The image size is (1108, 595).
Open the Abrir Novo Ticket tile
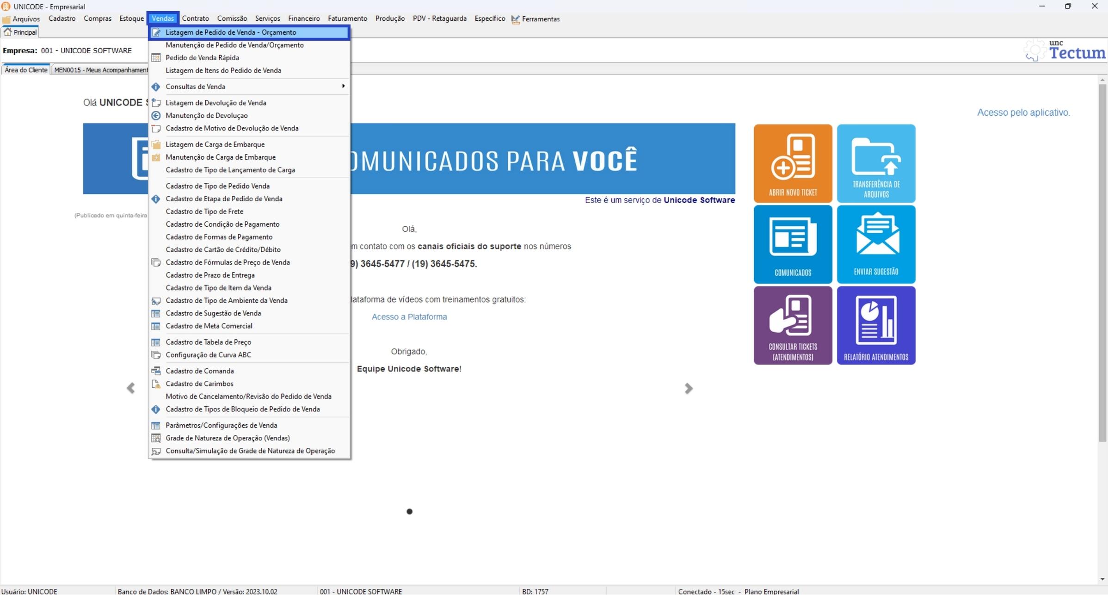pos(793,163)
